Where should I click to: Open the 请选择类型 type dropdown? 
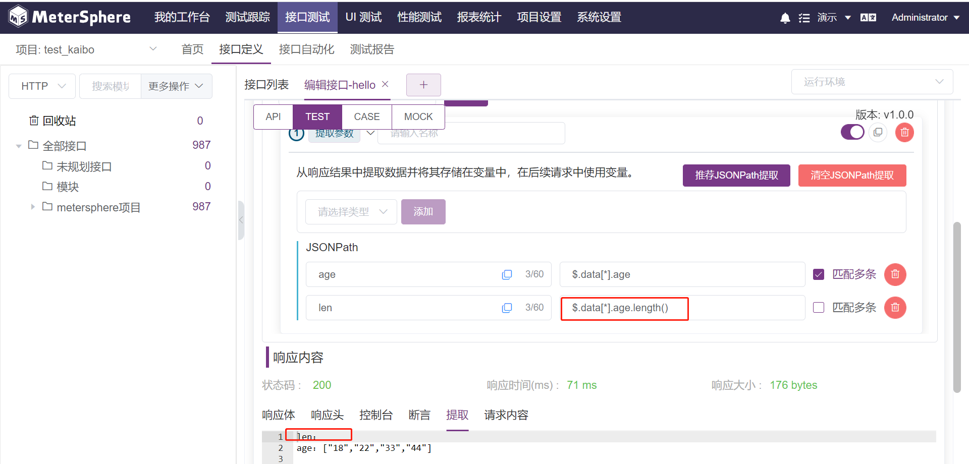point(351,212)
